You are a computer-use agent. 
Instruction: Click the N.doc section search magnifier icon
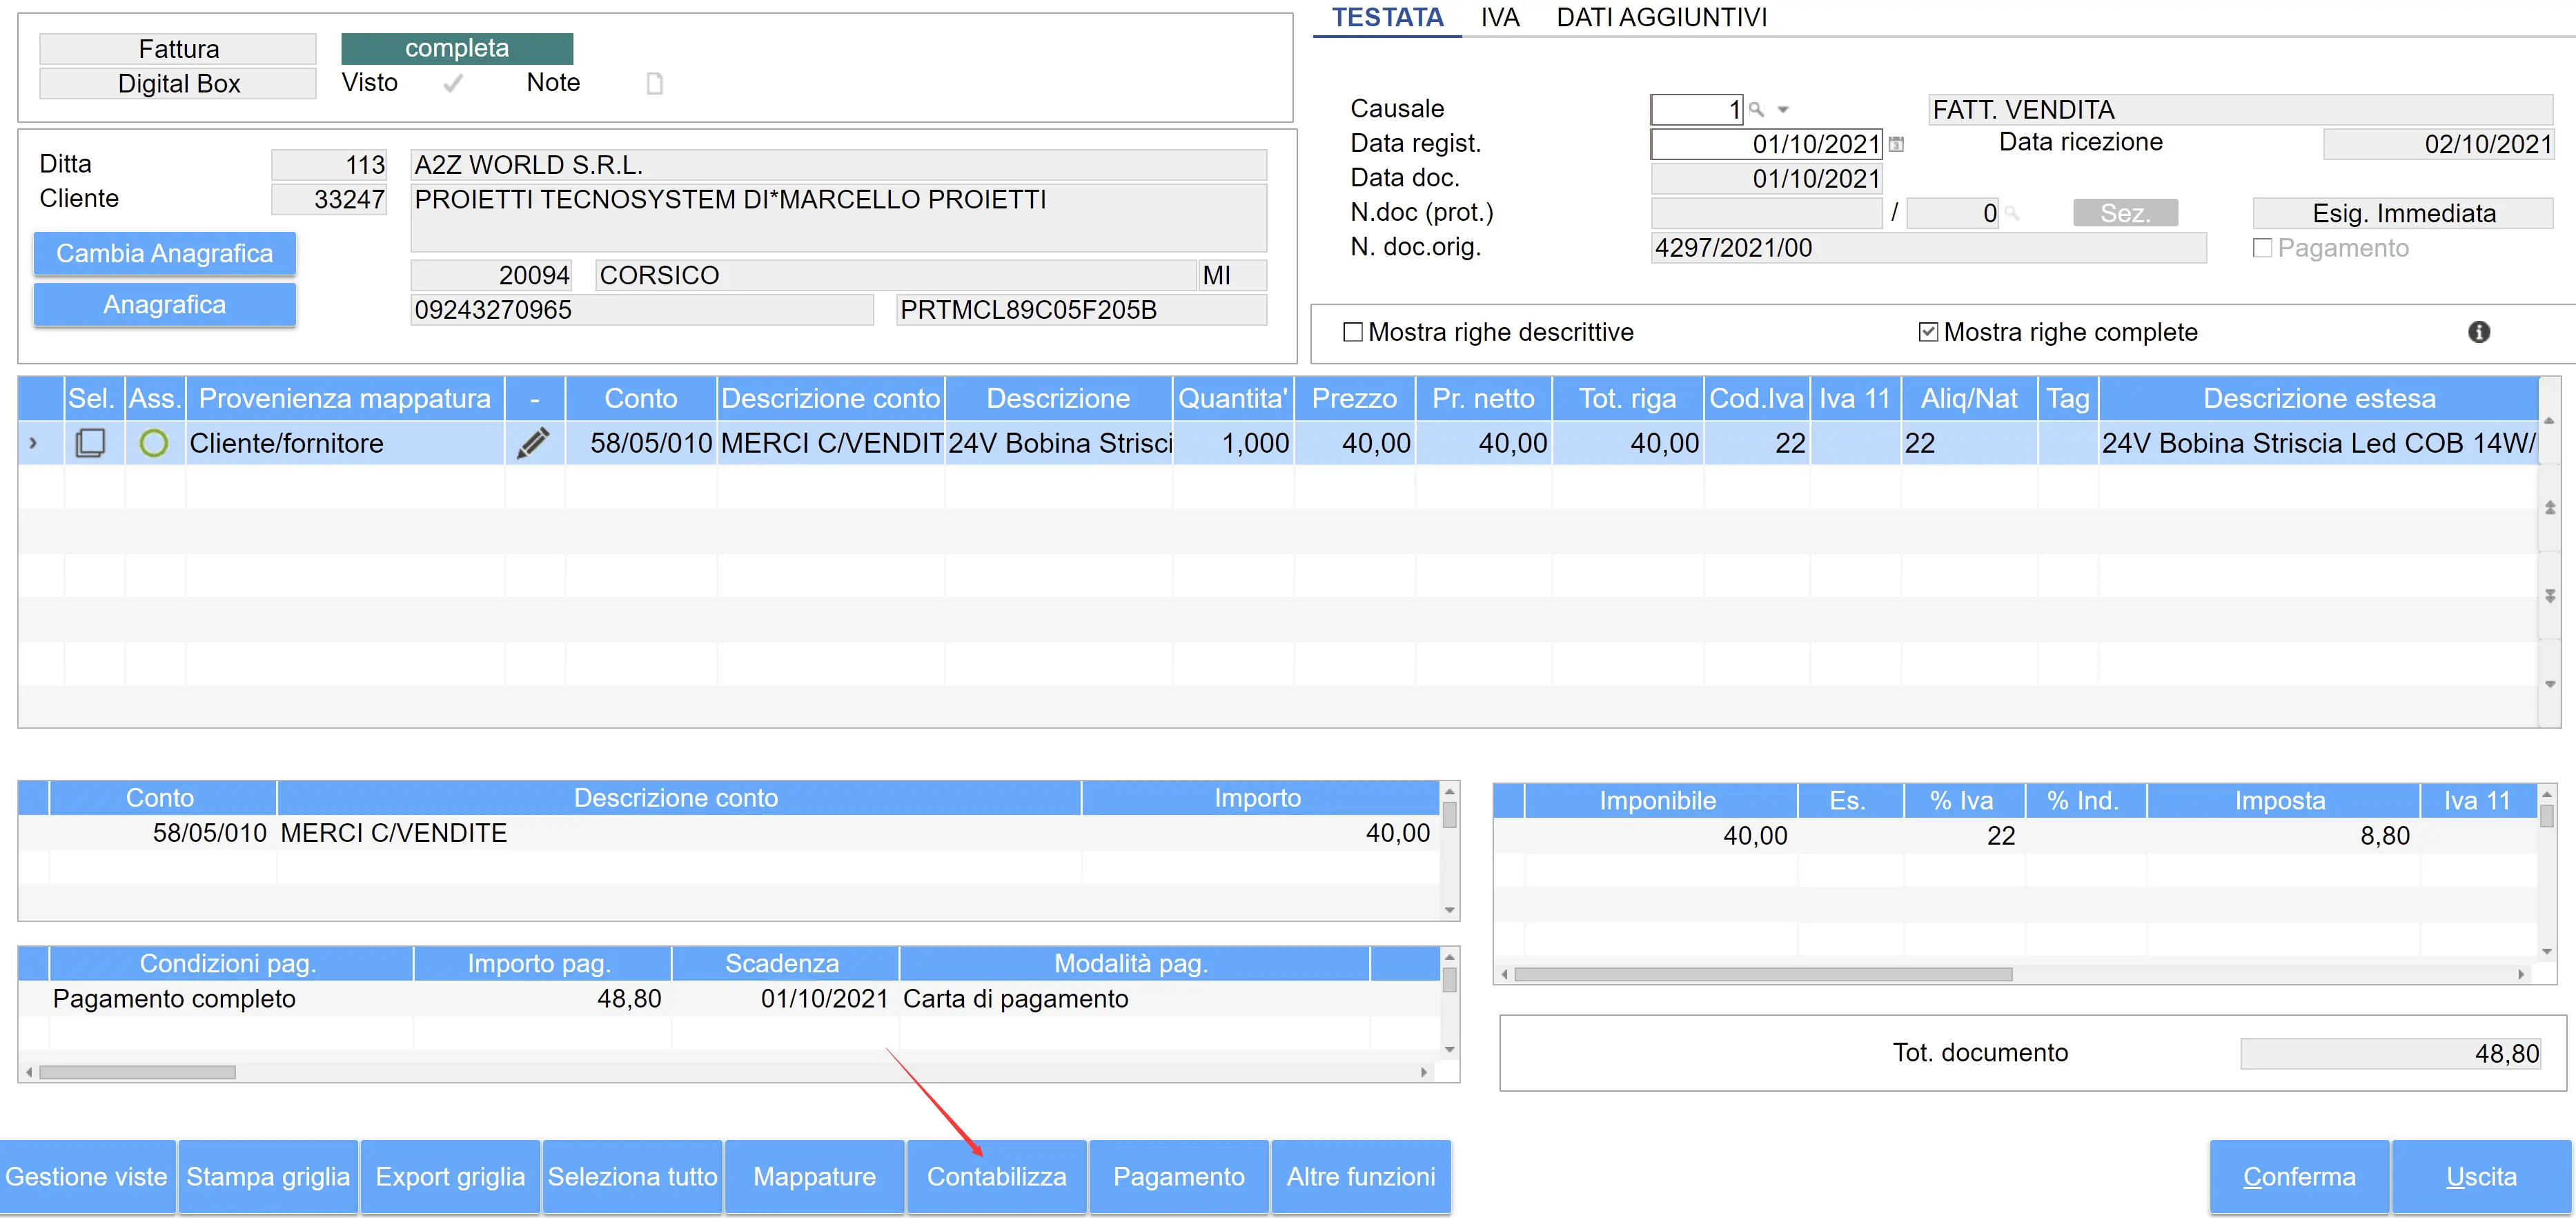pyautogui.click(x=2012, y=213)
